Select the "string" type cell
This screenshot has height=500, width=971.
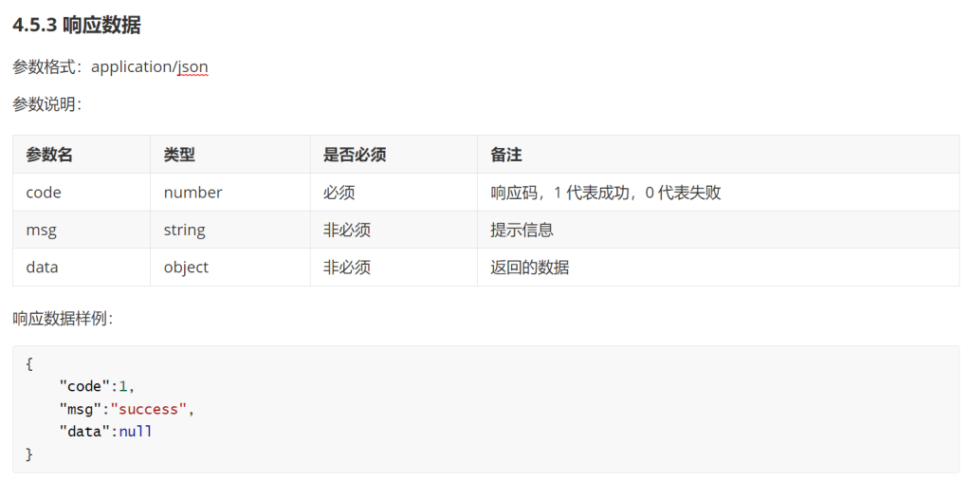[184, 230]
